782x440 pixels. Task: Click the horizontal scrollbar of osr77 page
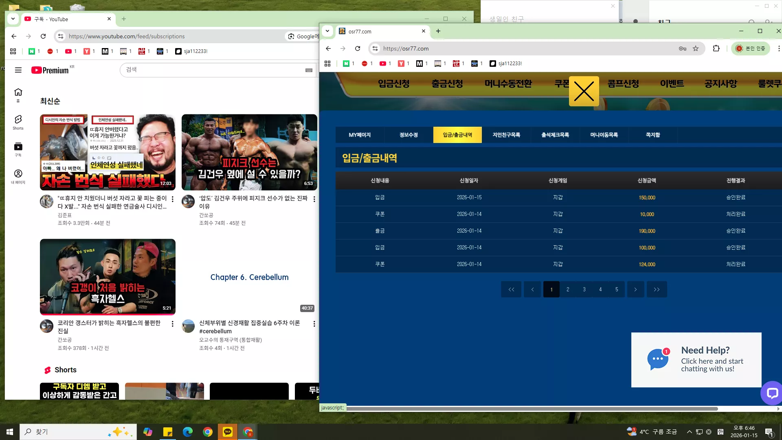tap(532, 409)
